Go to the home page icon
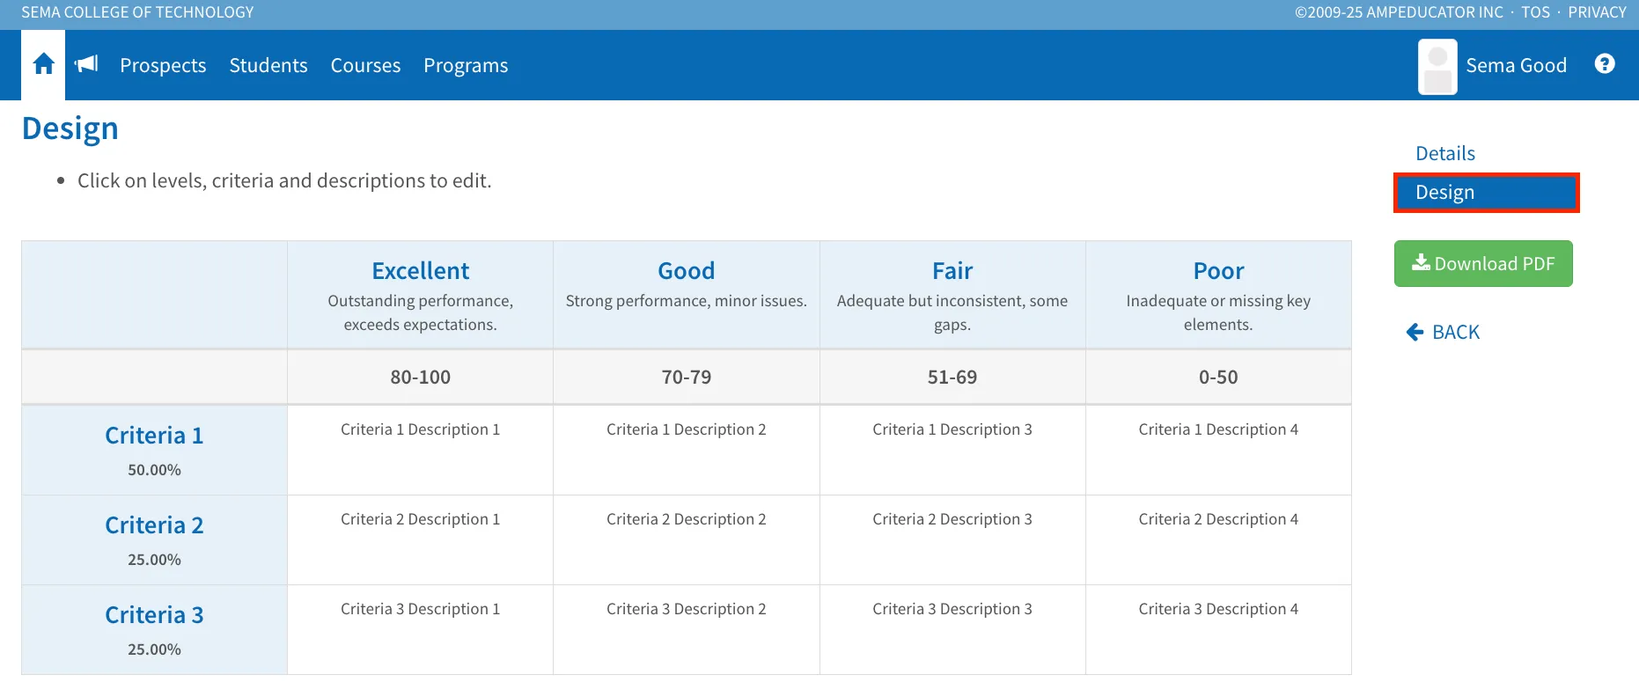This screenshot has width=1639, height=697. point(43,64)
